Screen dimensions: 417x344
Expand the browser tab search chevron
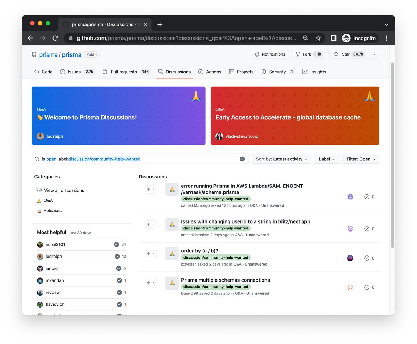[386, 25]
